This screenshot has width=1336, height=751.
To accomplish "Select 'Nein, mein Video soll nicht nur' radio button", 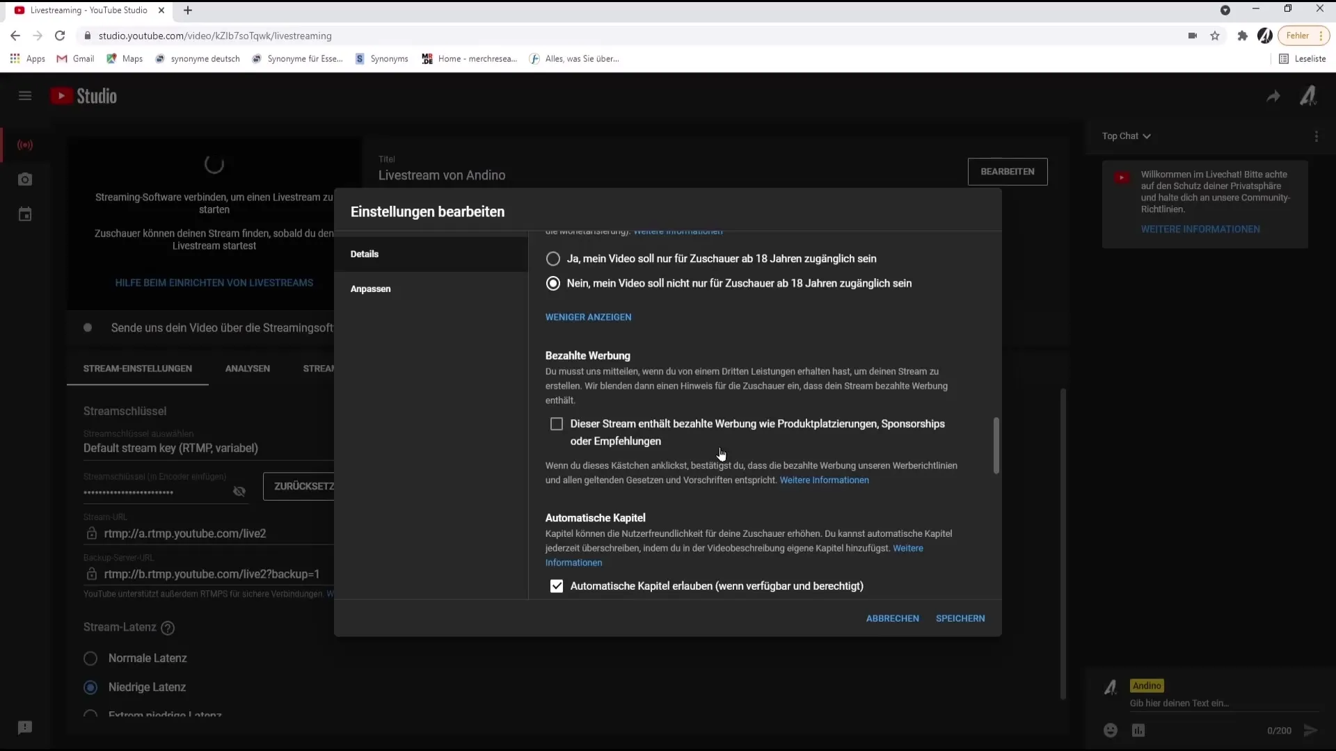I will click(x=553, y=283).
